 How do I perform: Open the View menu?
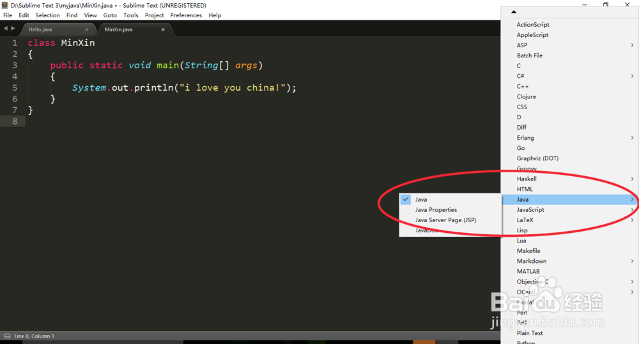[x=91, y=15]
